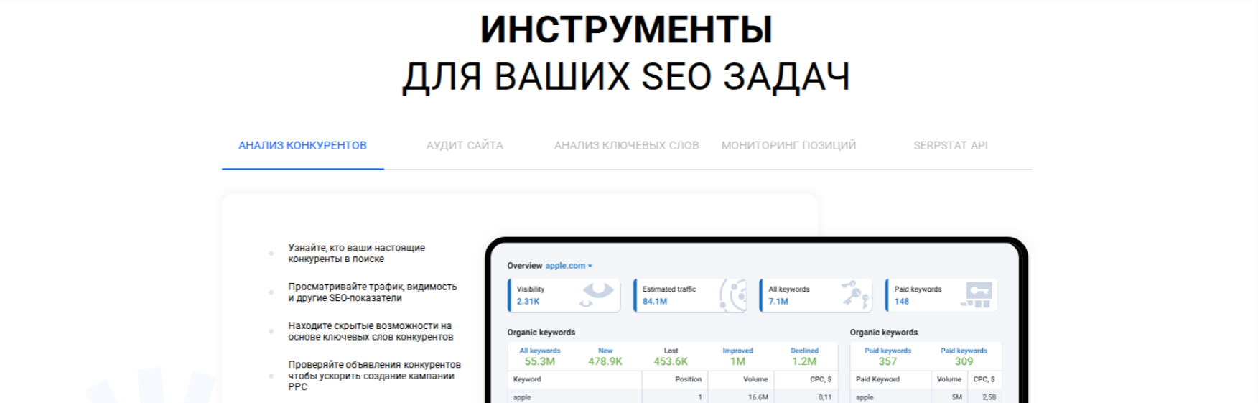Screen dimensions: 1258x403
Task: Click the 0,11 CPC cell
Action: (x=824, y=397)
